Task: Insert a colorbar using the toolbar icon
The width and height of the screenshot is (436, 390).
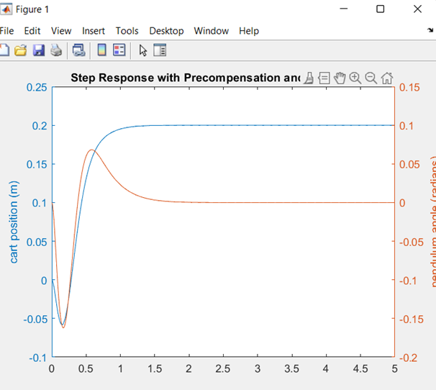Action: (101, 50)
